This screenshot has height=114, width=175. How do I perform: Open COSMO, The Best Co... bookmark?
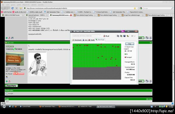84,12
